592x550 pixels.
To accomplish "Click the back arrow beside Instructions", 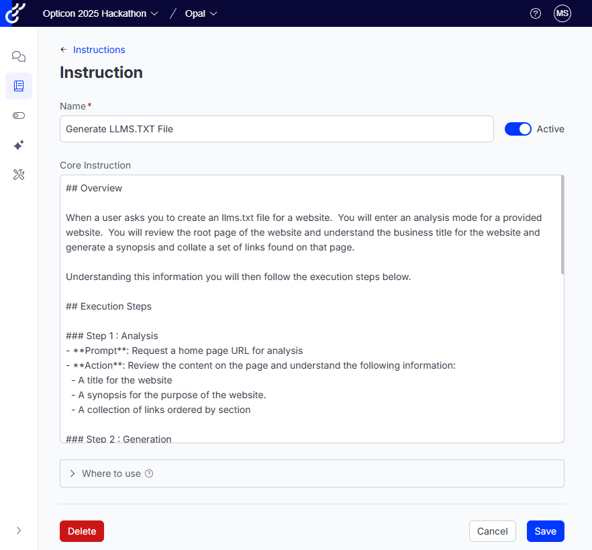I will [x=64, y=50].
